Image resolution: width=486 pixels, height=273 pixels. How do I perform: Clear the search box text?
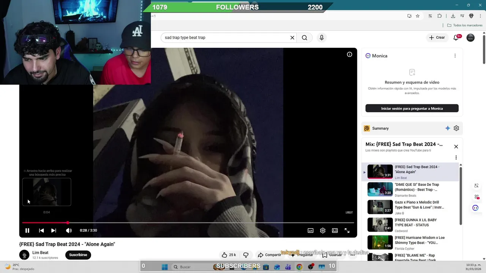(x=292, y=38)
